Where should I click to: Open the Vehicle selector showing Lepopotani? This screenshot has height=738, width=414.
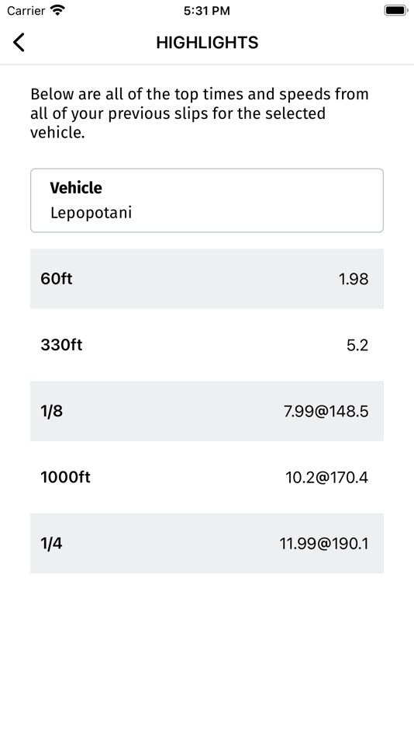click(207, 200)
